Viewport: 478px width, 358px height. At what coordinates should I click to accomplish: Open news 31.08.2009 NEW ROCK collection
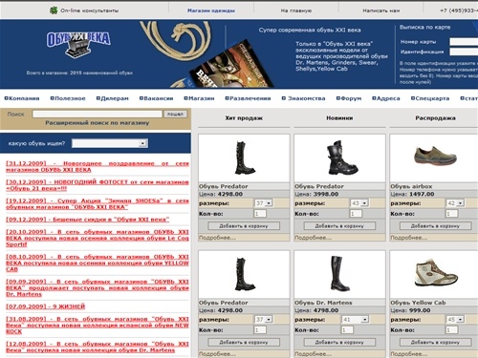[98, 326]
